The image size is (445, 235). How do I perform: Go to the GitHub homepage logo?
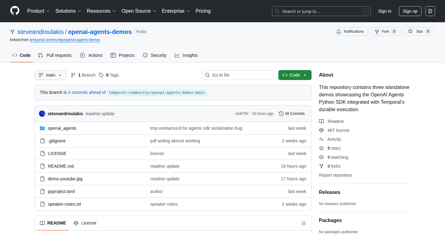(15, 11)
